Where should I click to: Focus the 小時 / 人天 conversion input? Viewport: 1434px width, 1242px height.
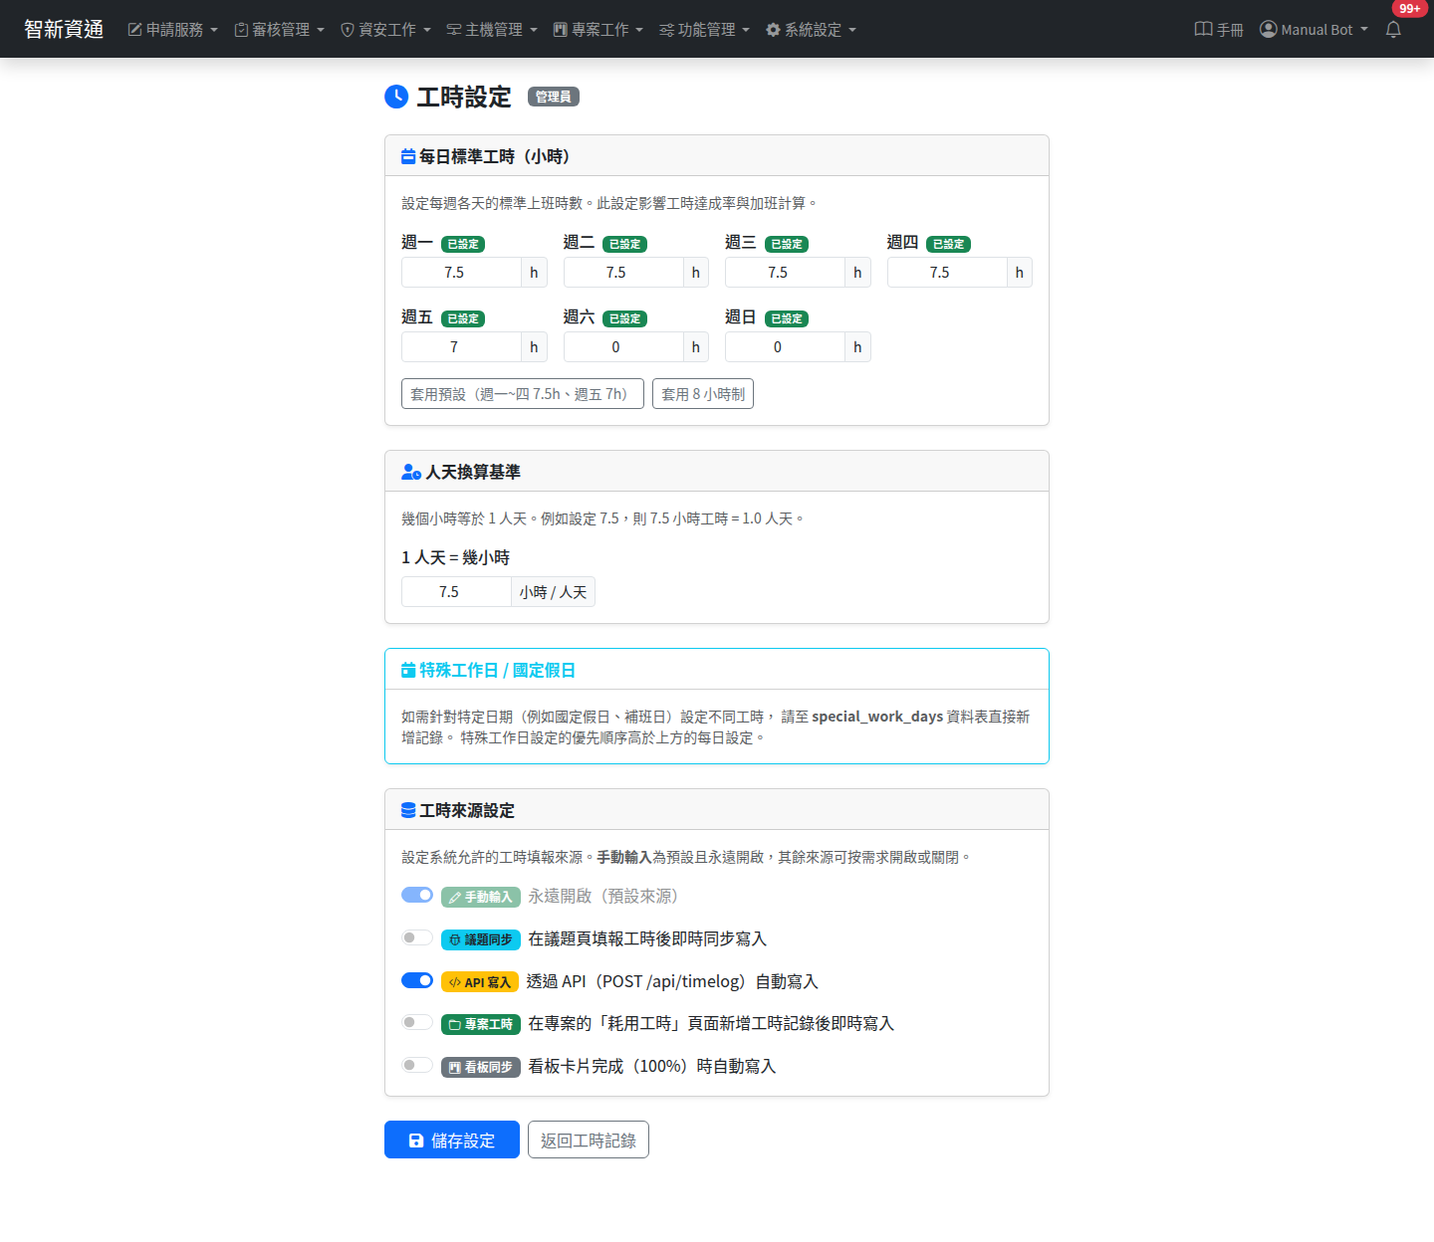456,592
